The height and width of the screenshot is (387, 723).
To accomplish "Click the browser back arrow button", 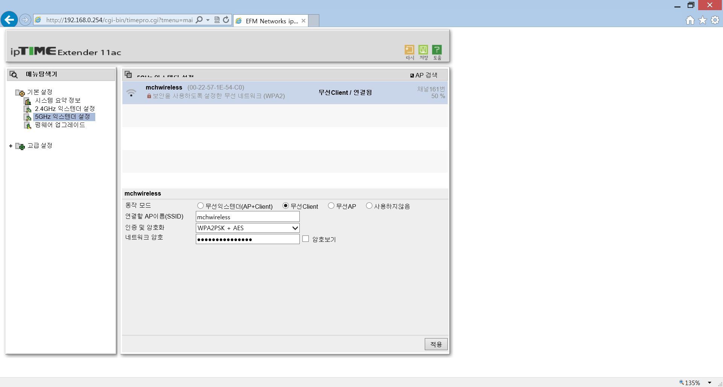I will [x=9, y=19].
